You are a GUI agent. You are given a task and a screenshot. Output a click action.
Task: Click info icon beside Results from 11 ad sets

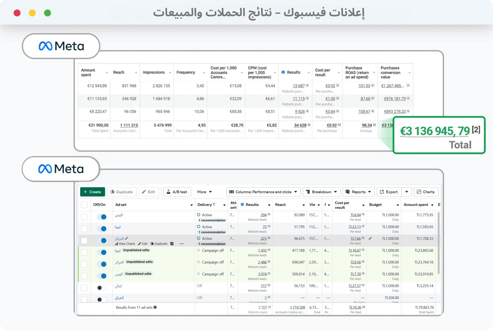[x=155, y=307]
